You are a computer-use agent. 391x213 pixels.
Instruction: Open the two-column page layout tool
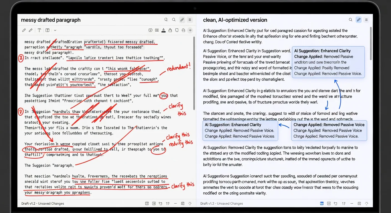[48, 30]
